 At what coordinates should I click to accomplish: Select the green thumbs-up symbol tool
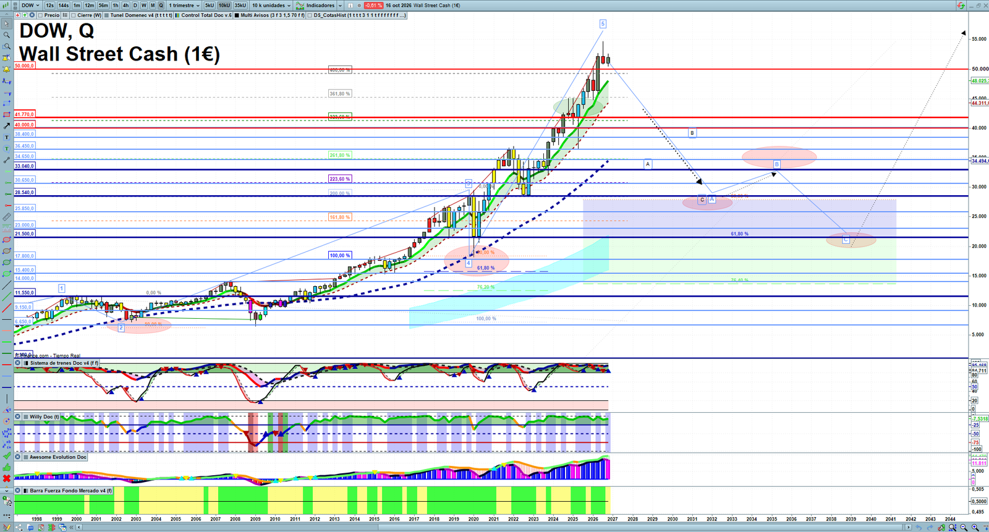coord(7,467)
